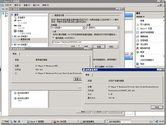Switch to WDS 的设置 taskbar button
166x125 pixels.
(66, 121)
